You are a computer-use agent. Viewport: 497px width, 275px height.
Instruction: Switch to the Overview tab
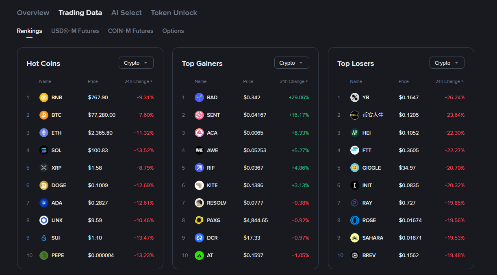pos(33,13)
